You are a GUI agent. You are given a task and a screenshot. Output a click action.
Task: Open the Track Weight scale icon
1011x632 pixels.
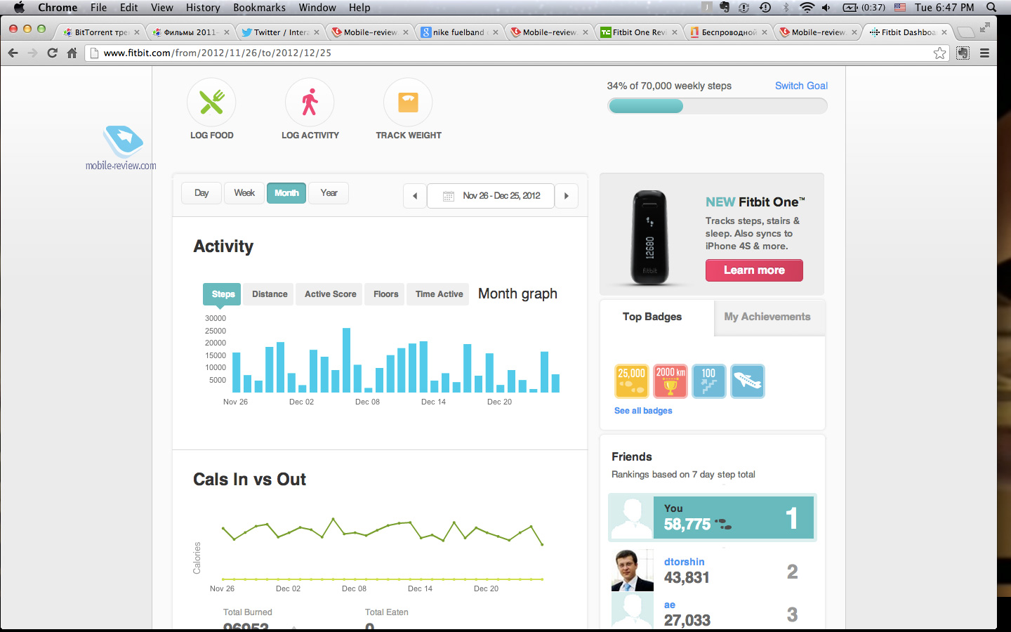[408, 103]
